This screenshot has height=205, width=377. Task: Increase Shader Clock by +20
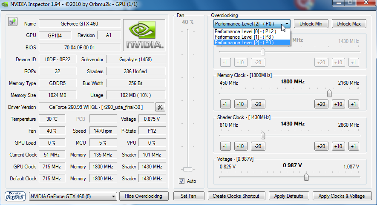coord(321,146)
